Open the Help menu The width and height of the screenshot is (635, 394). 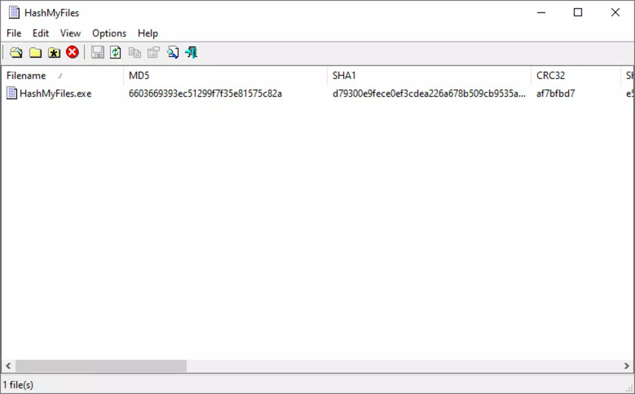pyautogui.click(x=148, y=33)
